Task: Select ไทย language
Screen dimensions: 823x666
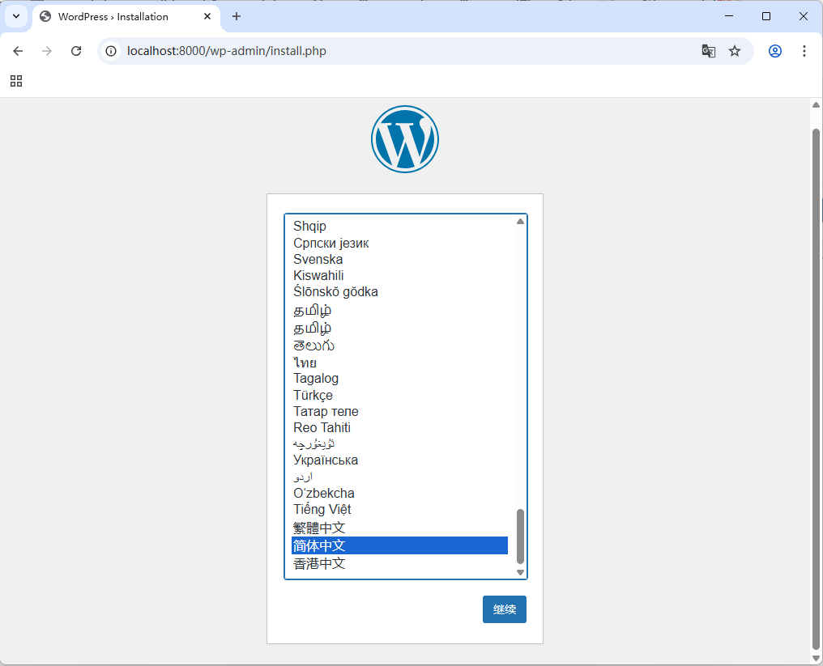Action: [399, 363]
